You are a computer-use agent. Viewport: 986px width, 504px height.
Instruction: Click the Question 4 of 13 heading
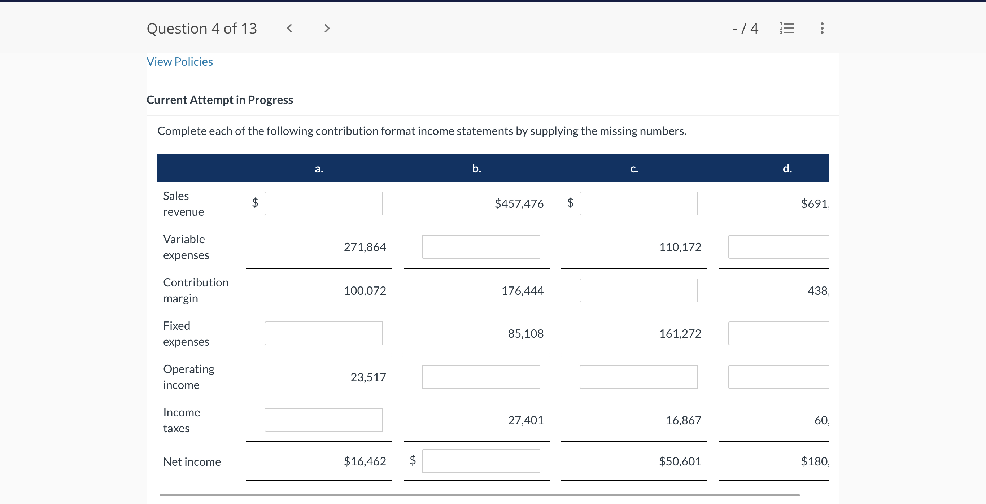tap(202, 28)
